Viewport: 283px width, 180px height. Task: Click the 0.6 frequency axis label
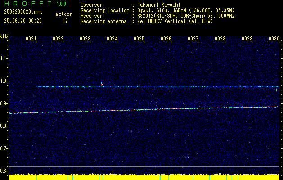tap(4, 171)
